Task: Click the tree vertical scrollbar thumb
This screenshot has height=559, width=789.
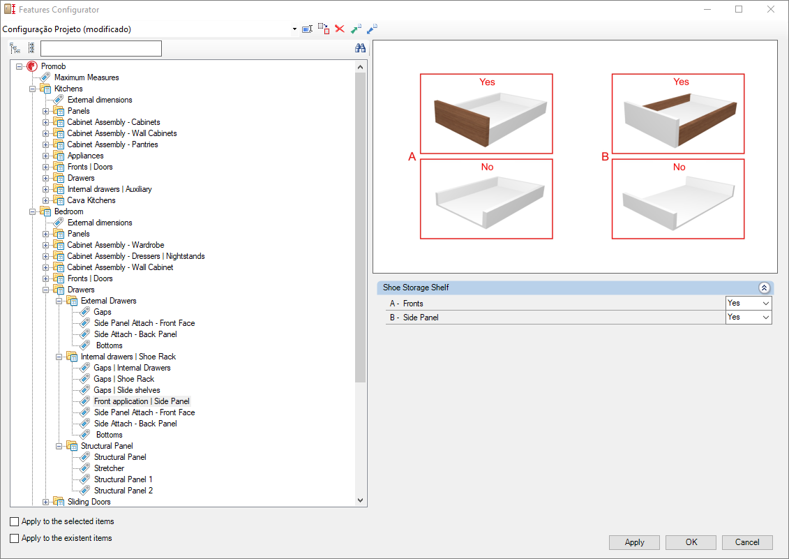Action: pos(360,228)
